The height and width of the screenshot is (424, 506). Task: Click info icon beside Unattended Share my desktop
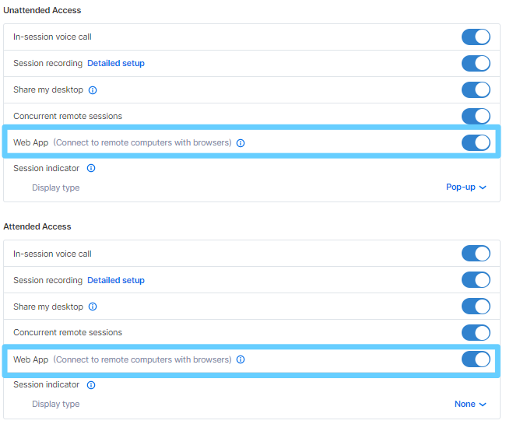pyautogui.click(x=93, y=90)
